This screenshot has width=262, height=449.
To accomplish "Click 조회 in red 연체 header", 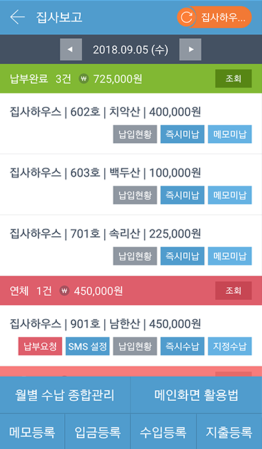I will coord(233,290).
